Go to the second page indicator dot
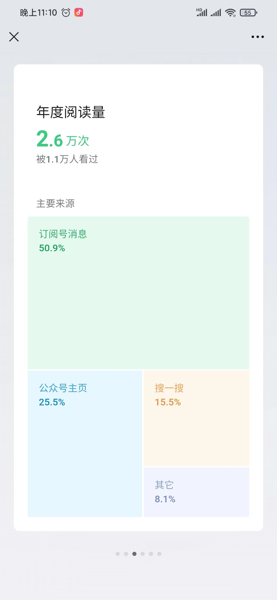Image resolution: width=277 pixels, height=600 pixels. click(126, 554)
